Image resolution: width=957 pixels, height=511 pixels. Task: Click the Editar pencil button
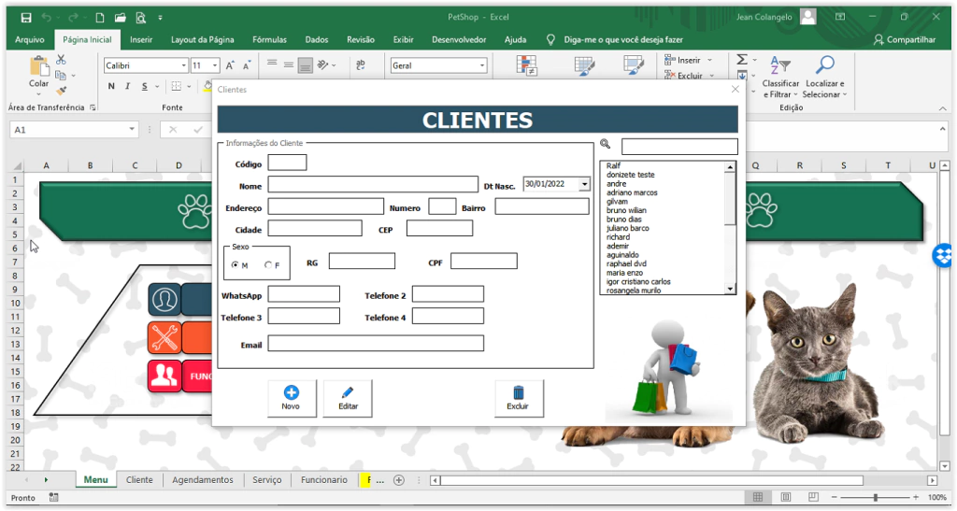[x=348, y=398]
